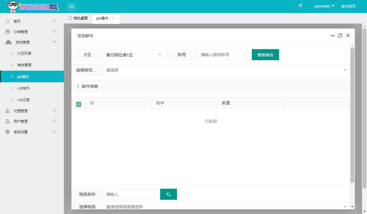Click the 订单管理 icon in sidebar
Image resolution: width=367 pixels, height=214 pixels.
(8, 32)
